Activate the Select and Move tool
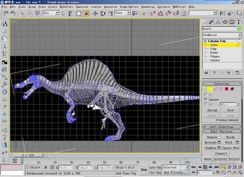Viewport: 244px width, 177px height. (x=95, y=14)
